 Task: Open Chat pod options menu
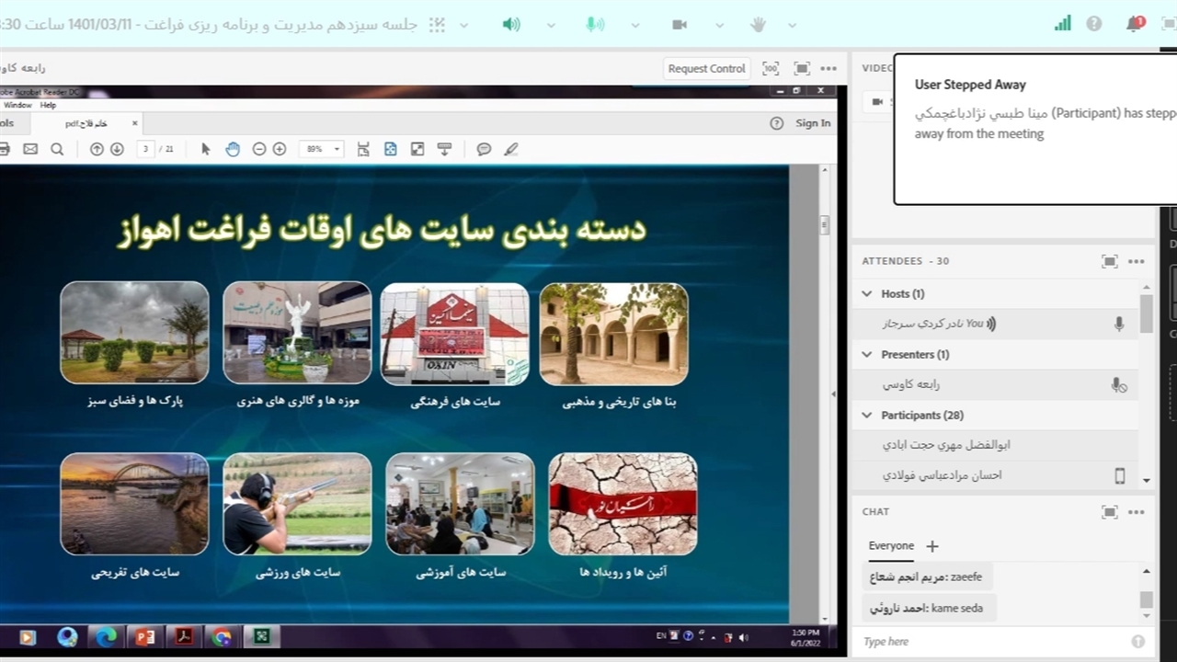pos(1137,512)
